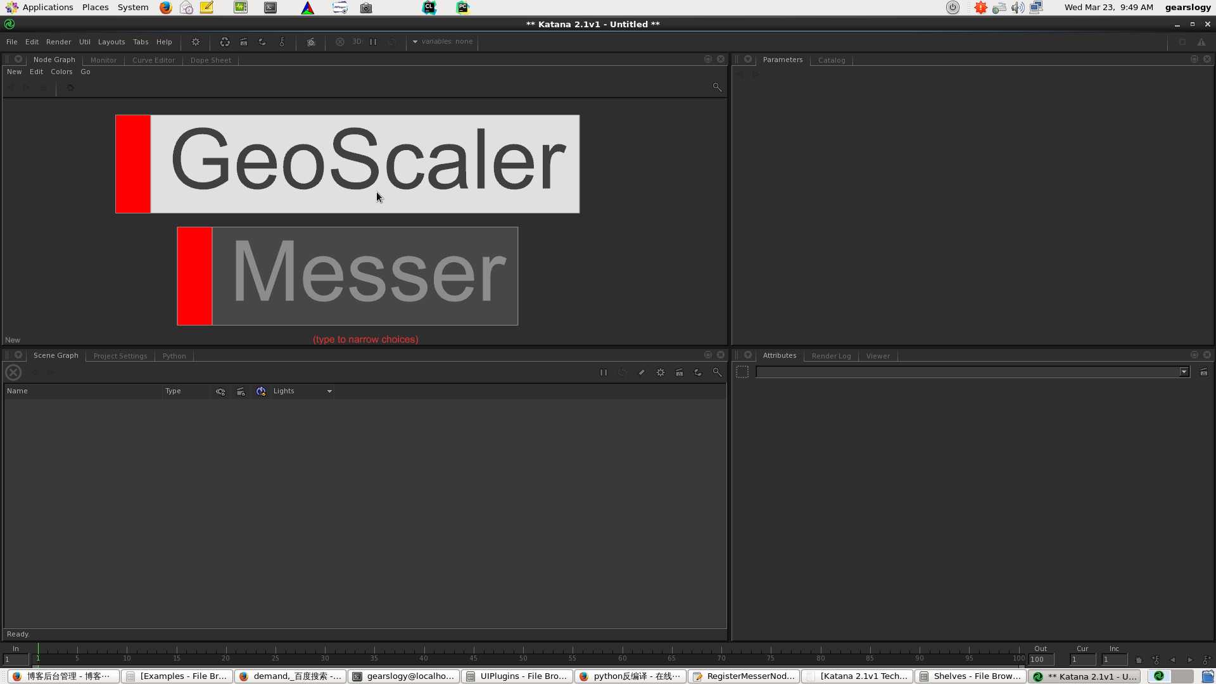Open the Attributes pane options dropdown arrow

[x=748, y=355]
